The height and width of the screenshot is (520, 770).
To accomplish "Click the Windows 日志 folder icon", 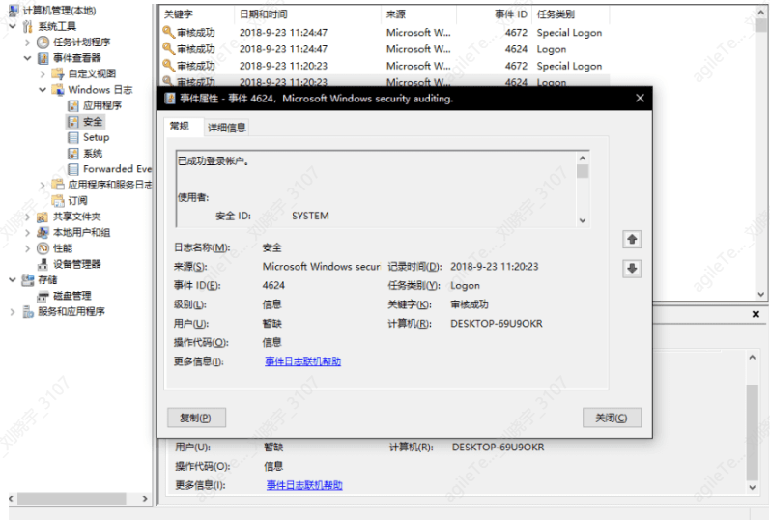I will click(x=58, y=90).
